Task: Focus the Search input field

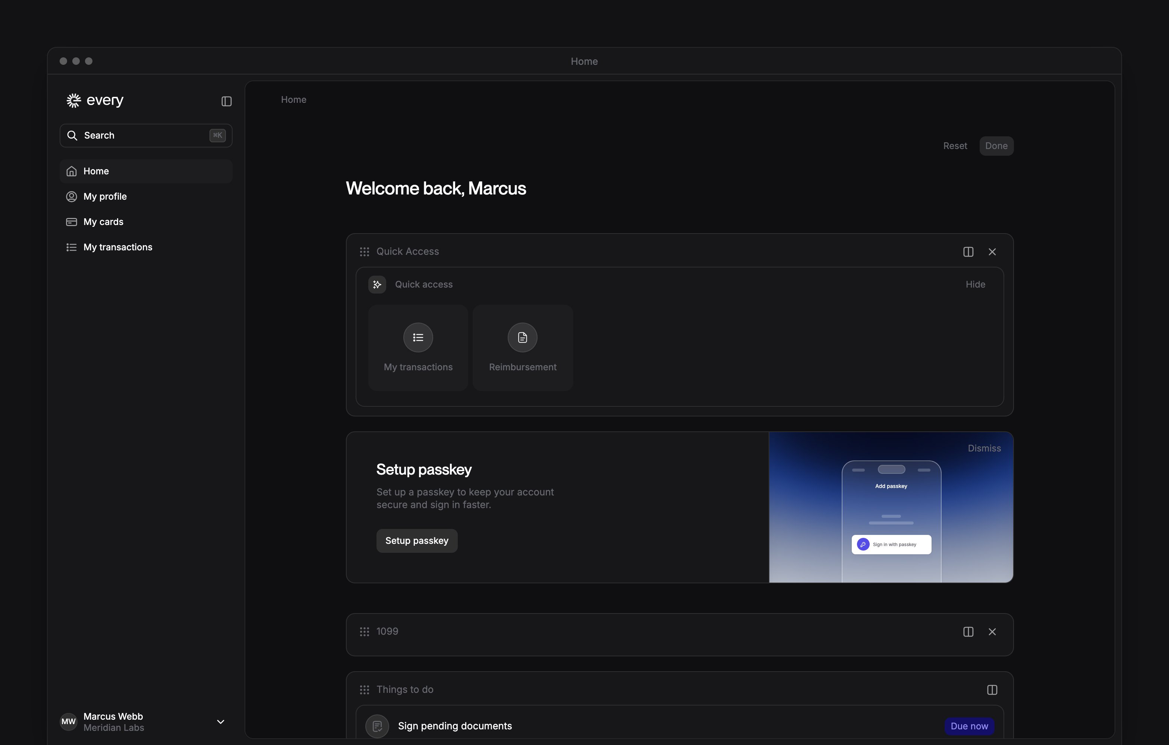Action: click(146, 135)
